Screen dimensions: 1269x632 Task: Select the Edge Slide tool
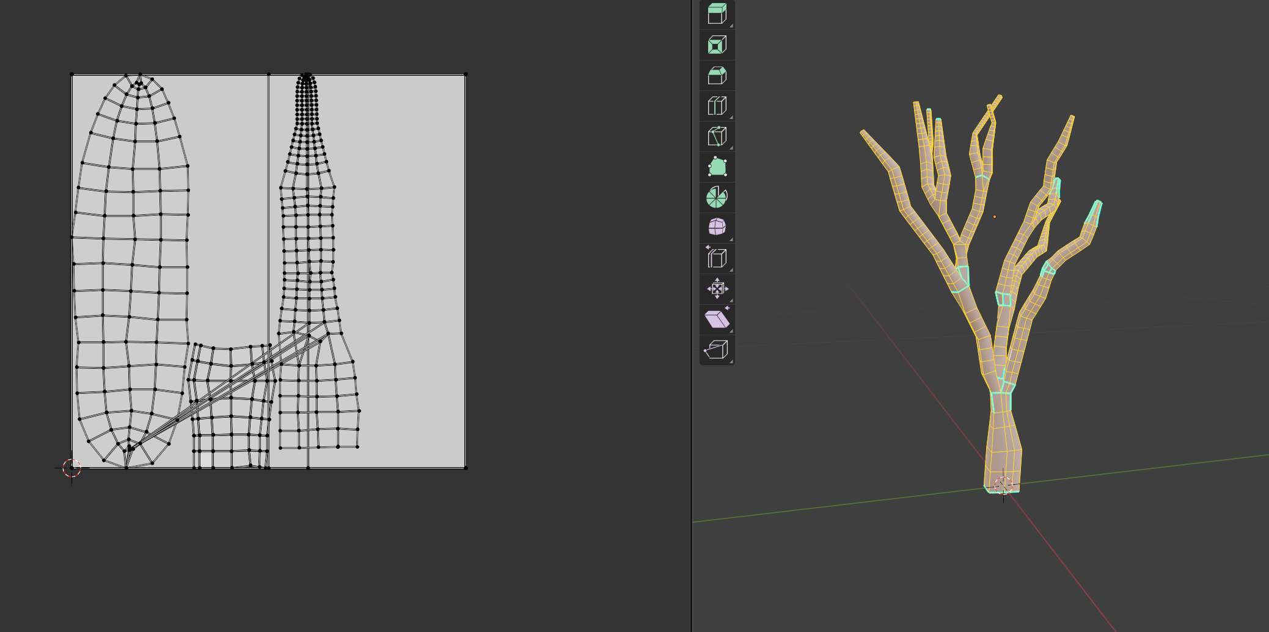point(717,258)
